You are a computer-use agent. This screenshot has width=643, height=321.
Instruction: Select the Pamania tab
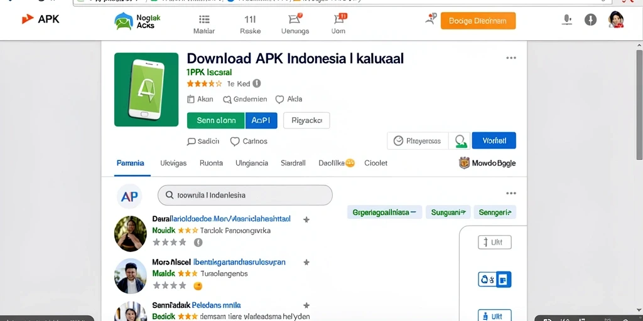point(131,163)
